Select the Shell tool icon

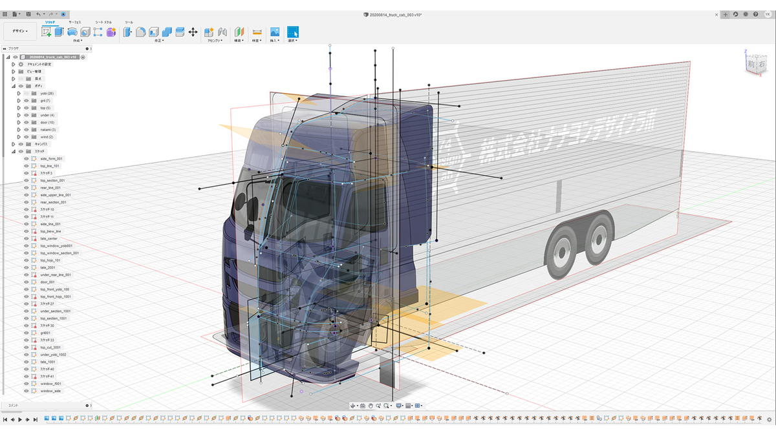pyautogui.click(x=154, y=32)
